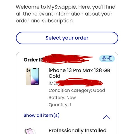The width and height of the screenshot is (134, 134).
Task: Collapse the item list with the up chevron
Action: pyautogui.click(x=107, y=117)
